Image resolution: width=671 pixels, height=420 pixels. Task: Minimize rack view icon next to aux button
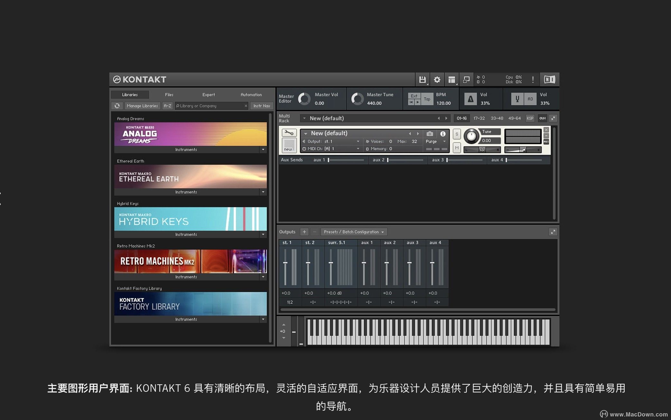click(553, 118)
